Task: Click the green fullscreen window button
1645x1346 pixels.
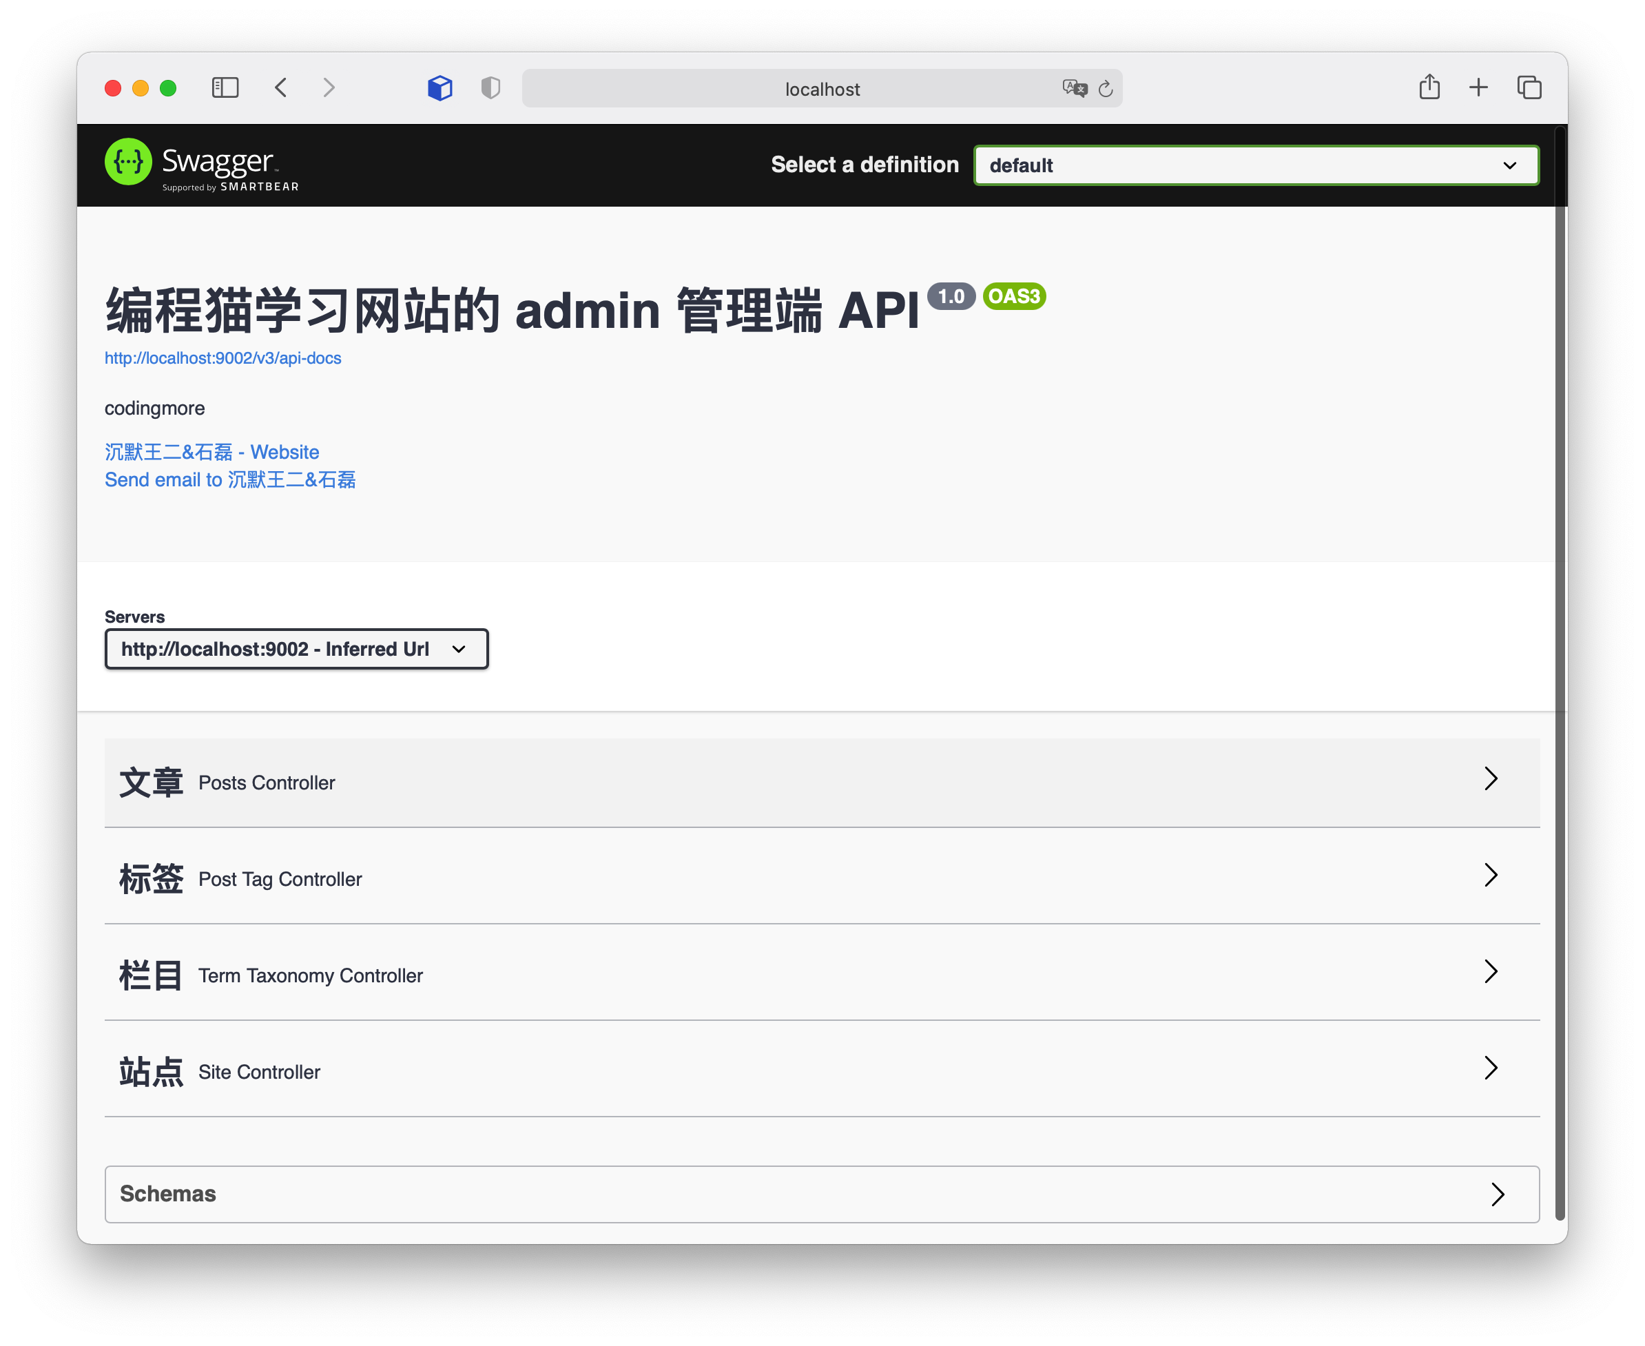Action: coord(168,87)
